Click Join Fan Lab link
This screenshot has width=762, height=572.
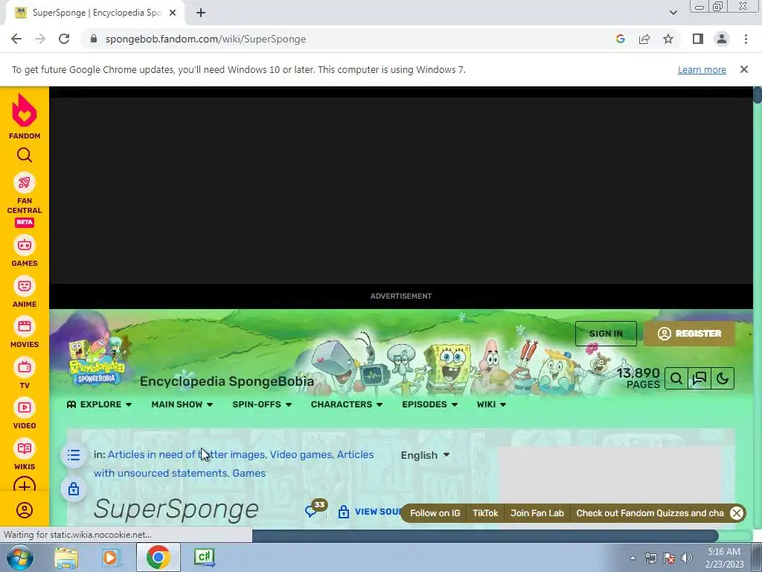(537, 513)
